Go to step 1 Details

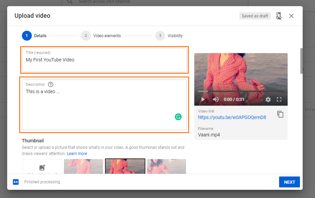click(x=34, y=36)
